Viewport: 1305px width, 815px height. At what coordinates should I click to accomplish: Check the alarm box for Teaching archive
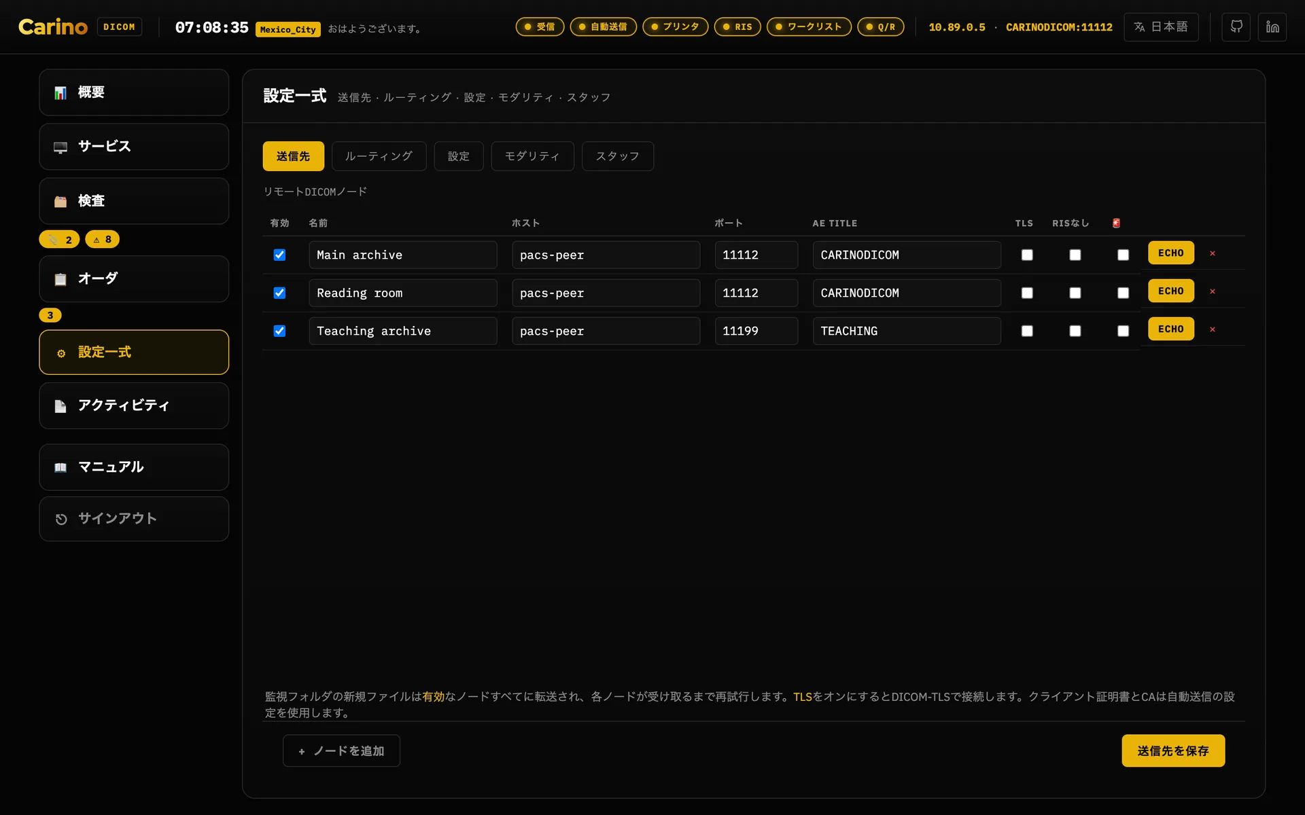(x=1123, y=331)
